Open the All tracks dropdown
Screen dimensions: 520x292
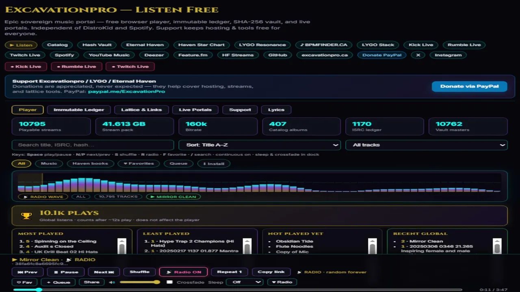pos(427,145)
